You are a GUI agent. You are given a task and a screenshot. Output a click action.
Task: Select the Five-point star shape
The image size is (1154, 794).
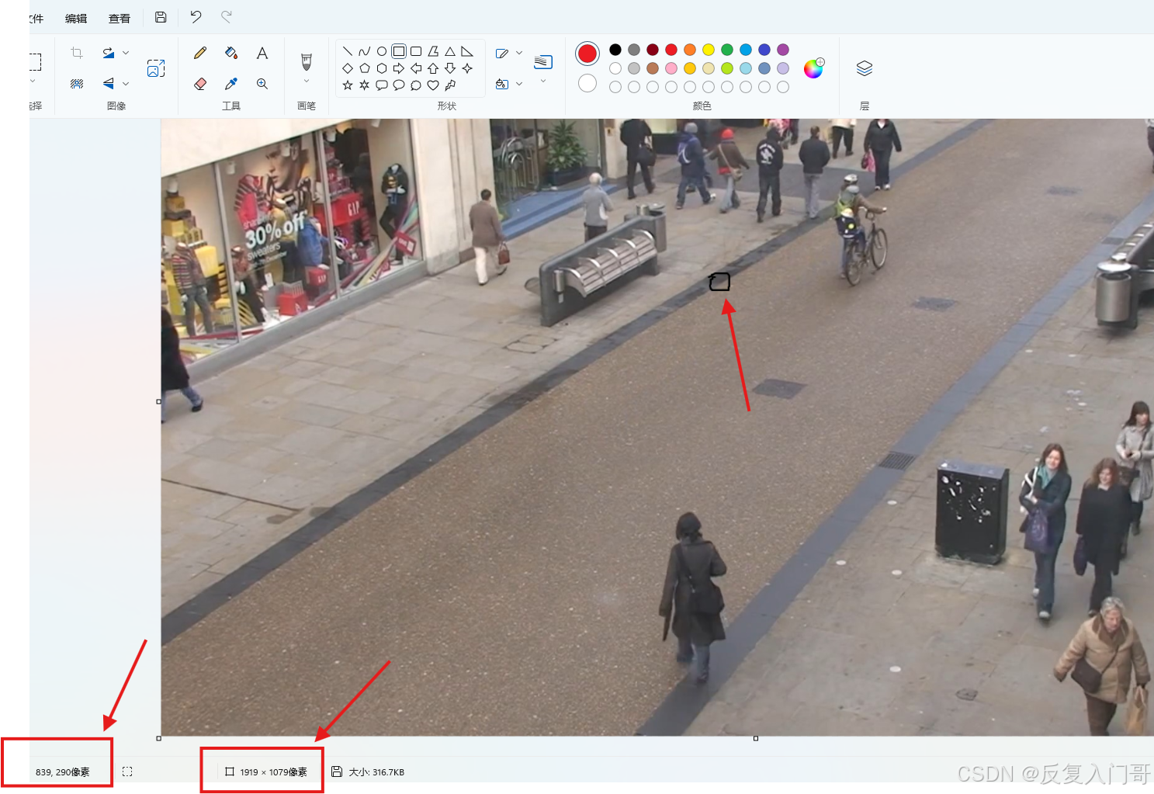[x=348, y=85]
